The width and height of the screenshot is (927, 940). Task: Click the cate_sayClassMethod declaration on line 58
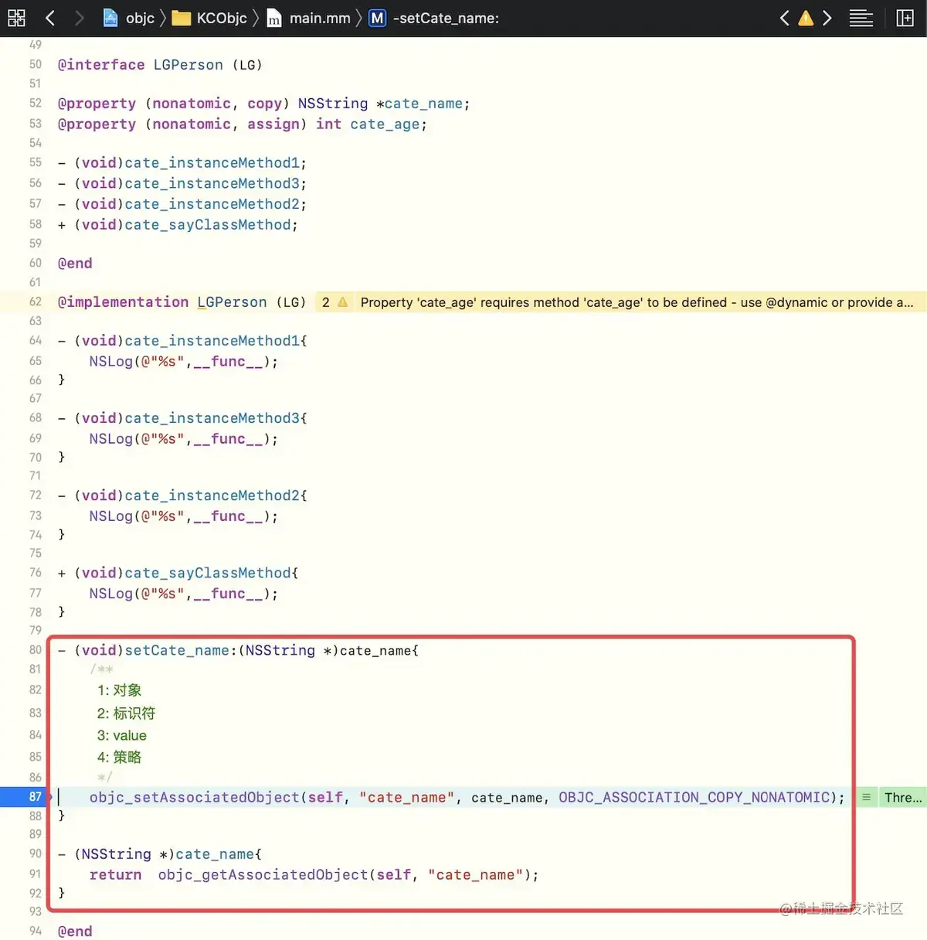pos(178,225)
